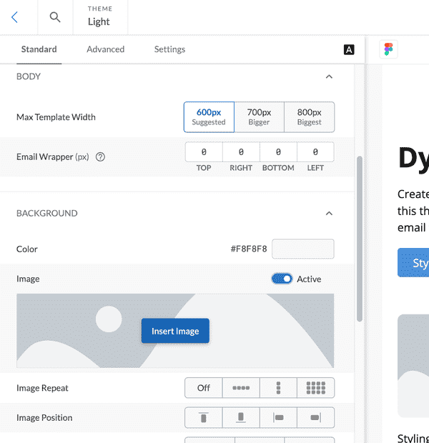Open search with the magnifier icon
429x443 pixels.
(x=55, y=17)
